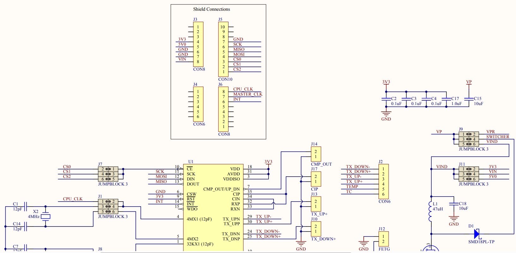Select the C15 10uF capacitor symbol
The width and height of the screenshot is (516, 253).
coord(469,99)
